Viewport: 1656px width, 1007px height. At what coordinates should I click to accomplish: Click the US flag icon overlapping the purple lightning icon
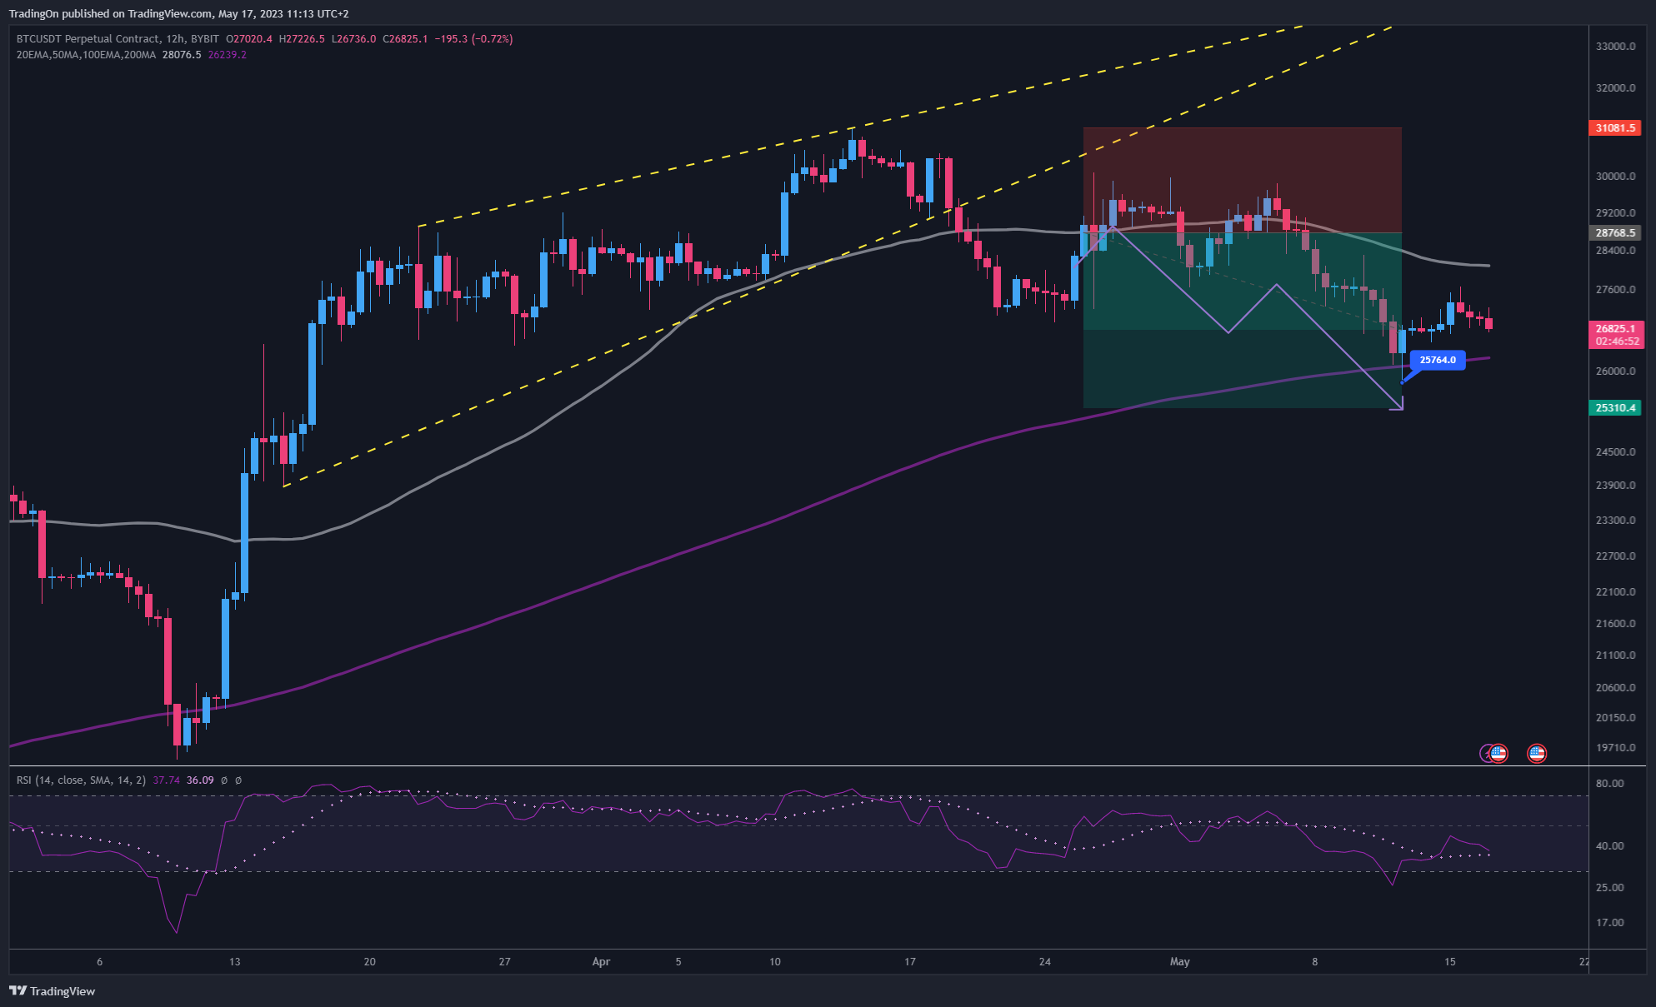coord(1498,753)
